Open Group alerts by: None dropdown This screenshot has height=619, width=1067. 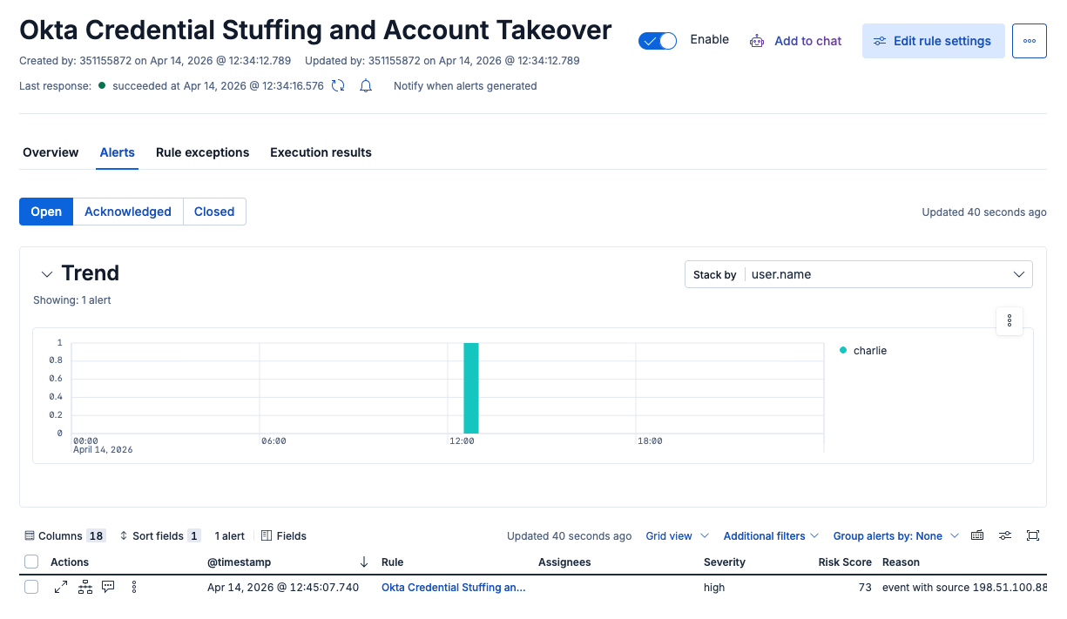[895, 536]
